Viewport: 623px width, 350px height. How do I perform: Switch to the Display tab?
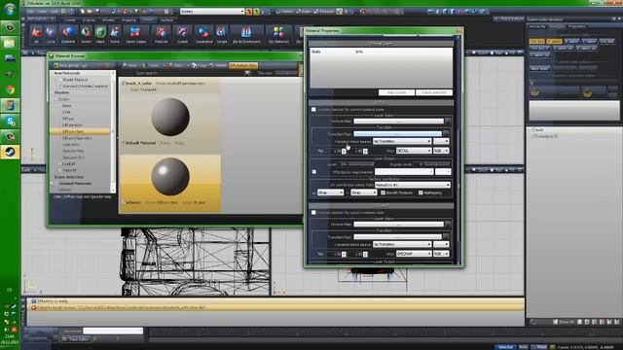(x=89, y=19)
